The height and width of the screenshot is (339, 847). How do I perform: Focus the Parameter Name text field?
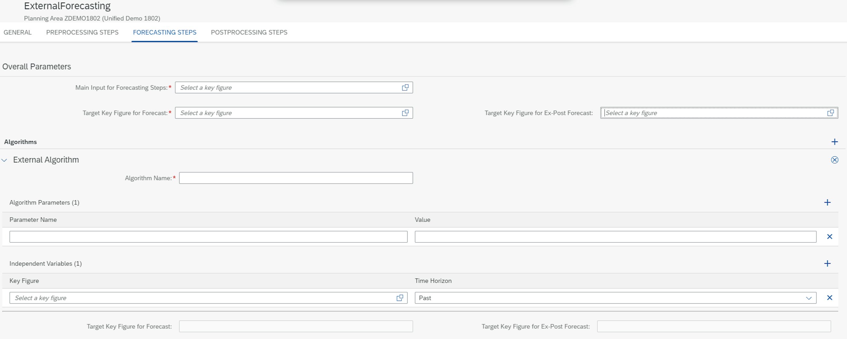(208, 237)
